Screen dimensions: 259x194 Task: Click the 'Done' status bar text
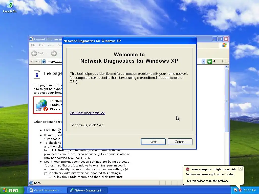(x=37, y=183)
